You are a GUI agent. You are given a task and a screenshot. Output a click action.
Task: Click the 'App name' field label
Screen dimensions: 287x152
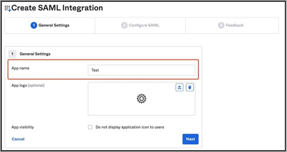[x=20, y=67]
